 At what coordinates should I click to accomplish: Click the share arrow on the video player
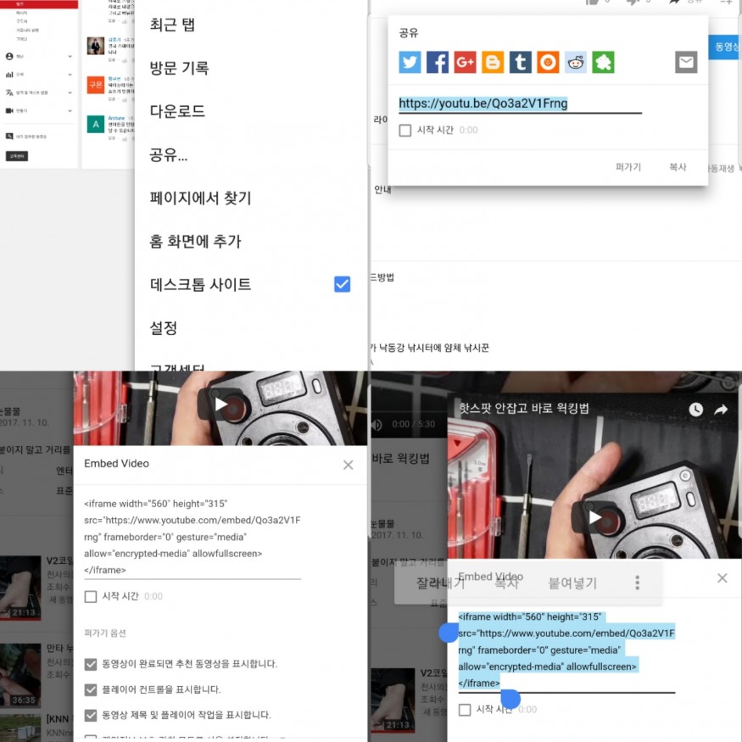[721, 410]
